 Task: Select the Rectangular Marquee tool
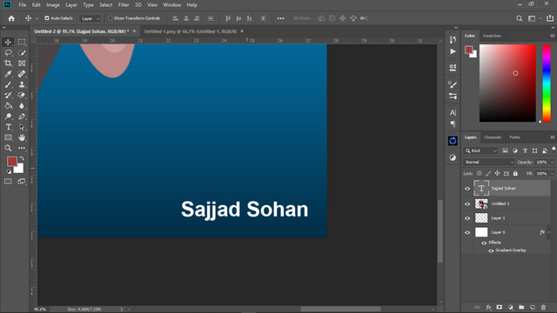point(22,42)
